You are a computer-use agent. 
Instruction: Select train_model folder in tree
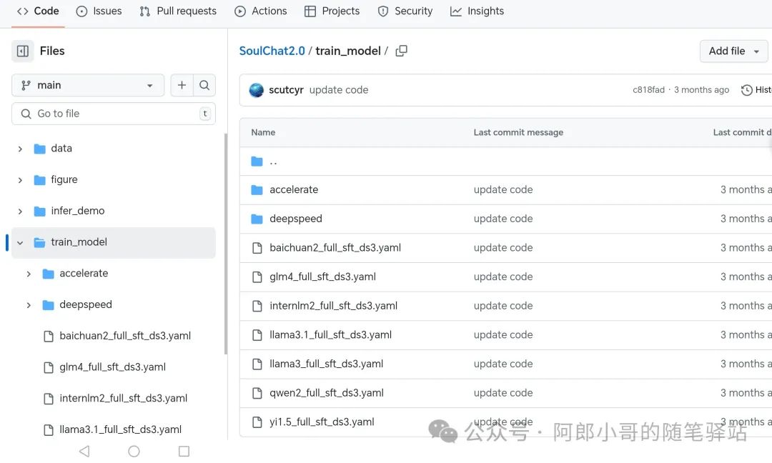coord(79,242)
